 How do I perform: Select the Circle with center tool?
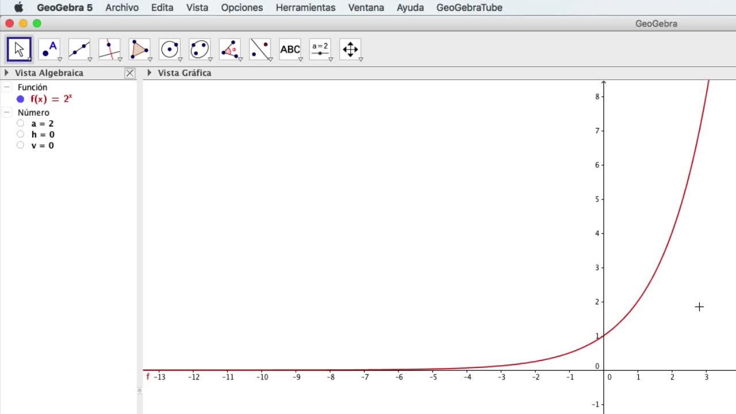click(x=170, y=49)
